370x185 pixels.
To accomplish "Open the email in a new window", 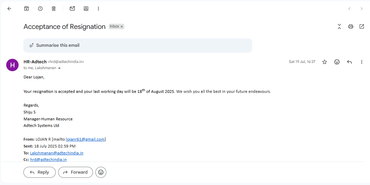I will pyautogui.click(x=362, y=26).
